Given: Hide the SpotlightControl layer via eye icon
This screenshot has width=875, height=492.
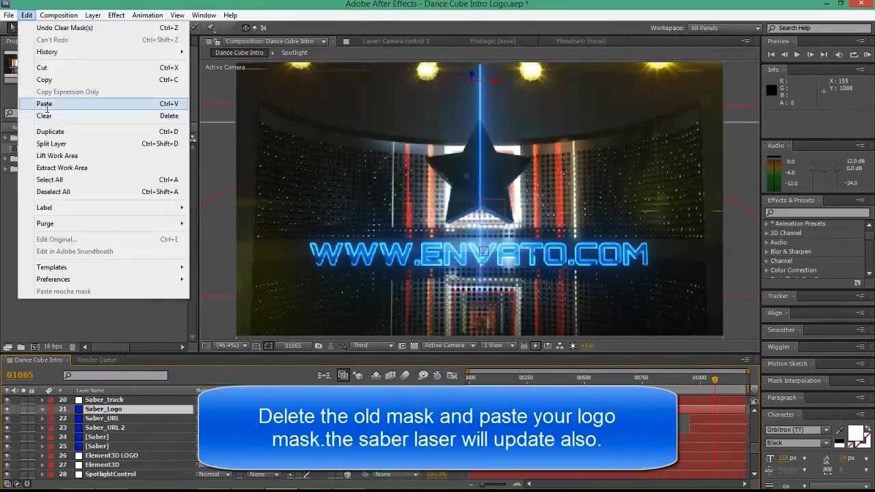Looking at the screenshot, I should tap(7, 474).
